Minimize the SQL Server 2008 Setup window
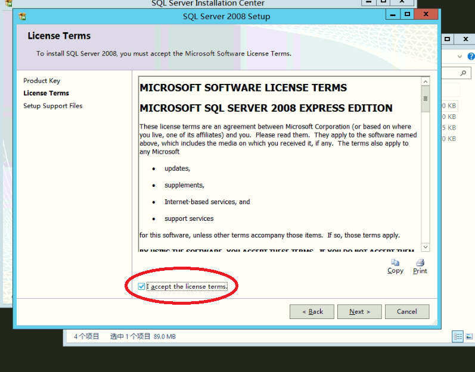The width and height of the screenshot is (475, 372). tap(393, 14)
